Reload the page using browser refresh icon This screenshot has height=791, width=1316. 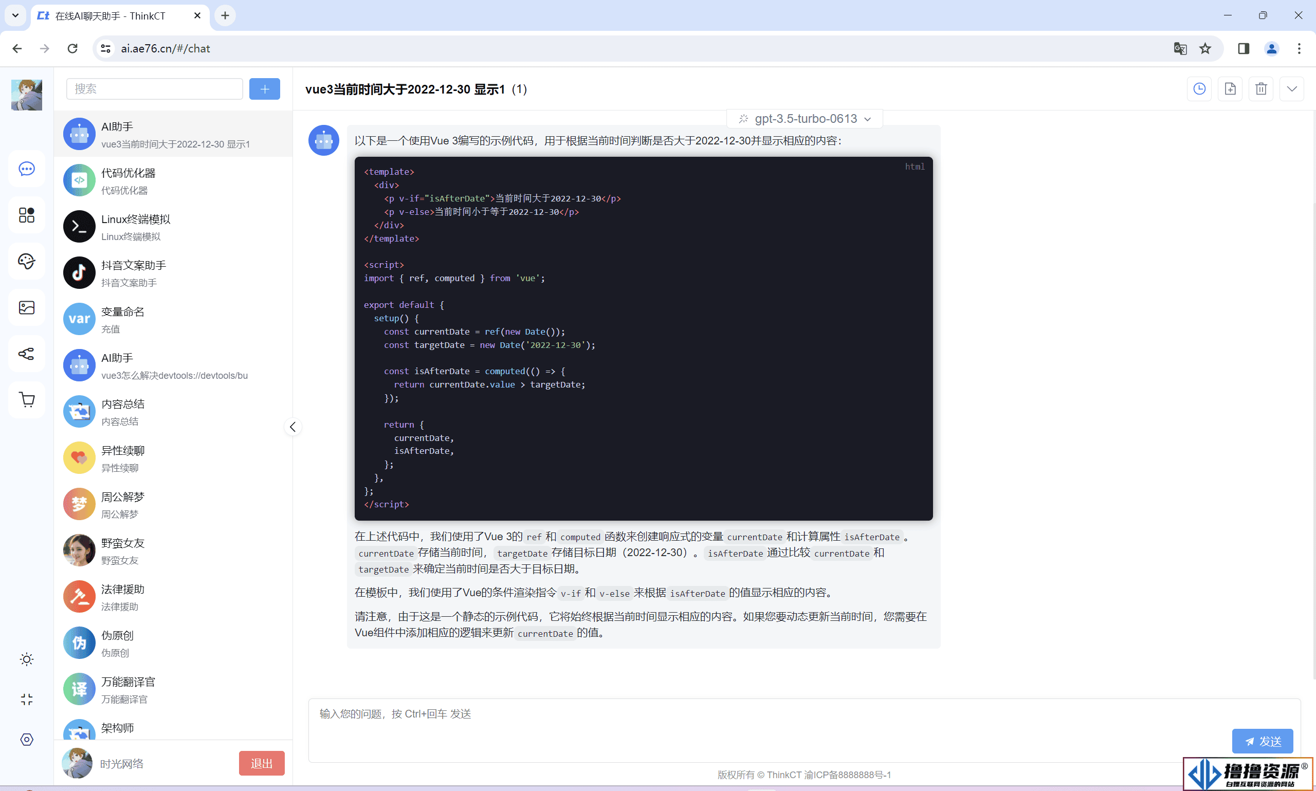pyautogui.click(x=72, y=48)
